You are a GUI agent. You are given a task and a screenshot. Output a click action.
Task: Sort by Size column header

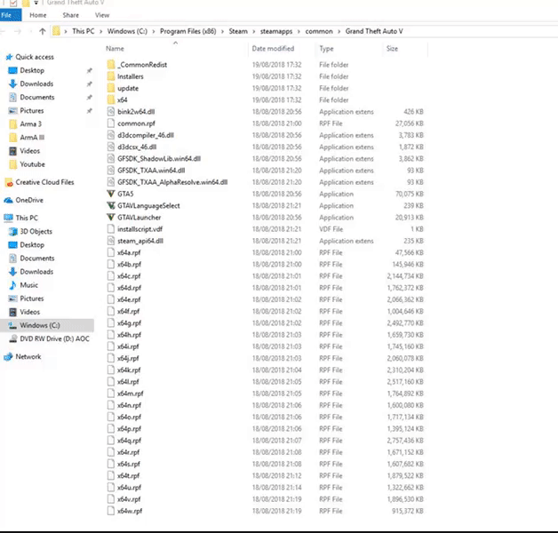pyautogui.click(x=392, y=49)
